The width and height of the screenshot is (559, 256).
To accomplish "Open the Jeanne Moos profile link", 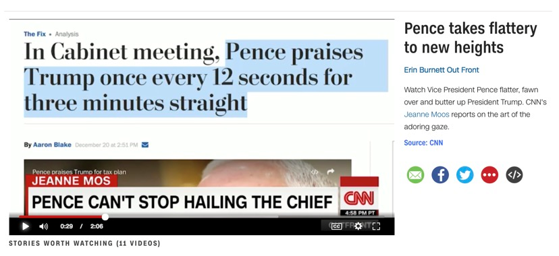I will click(427, 115).
